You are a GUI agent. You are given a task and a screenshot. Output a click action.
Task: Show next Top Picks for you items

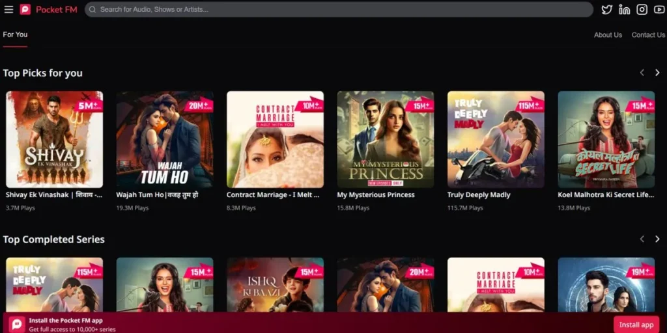tap(657, 73)
